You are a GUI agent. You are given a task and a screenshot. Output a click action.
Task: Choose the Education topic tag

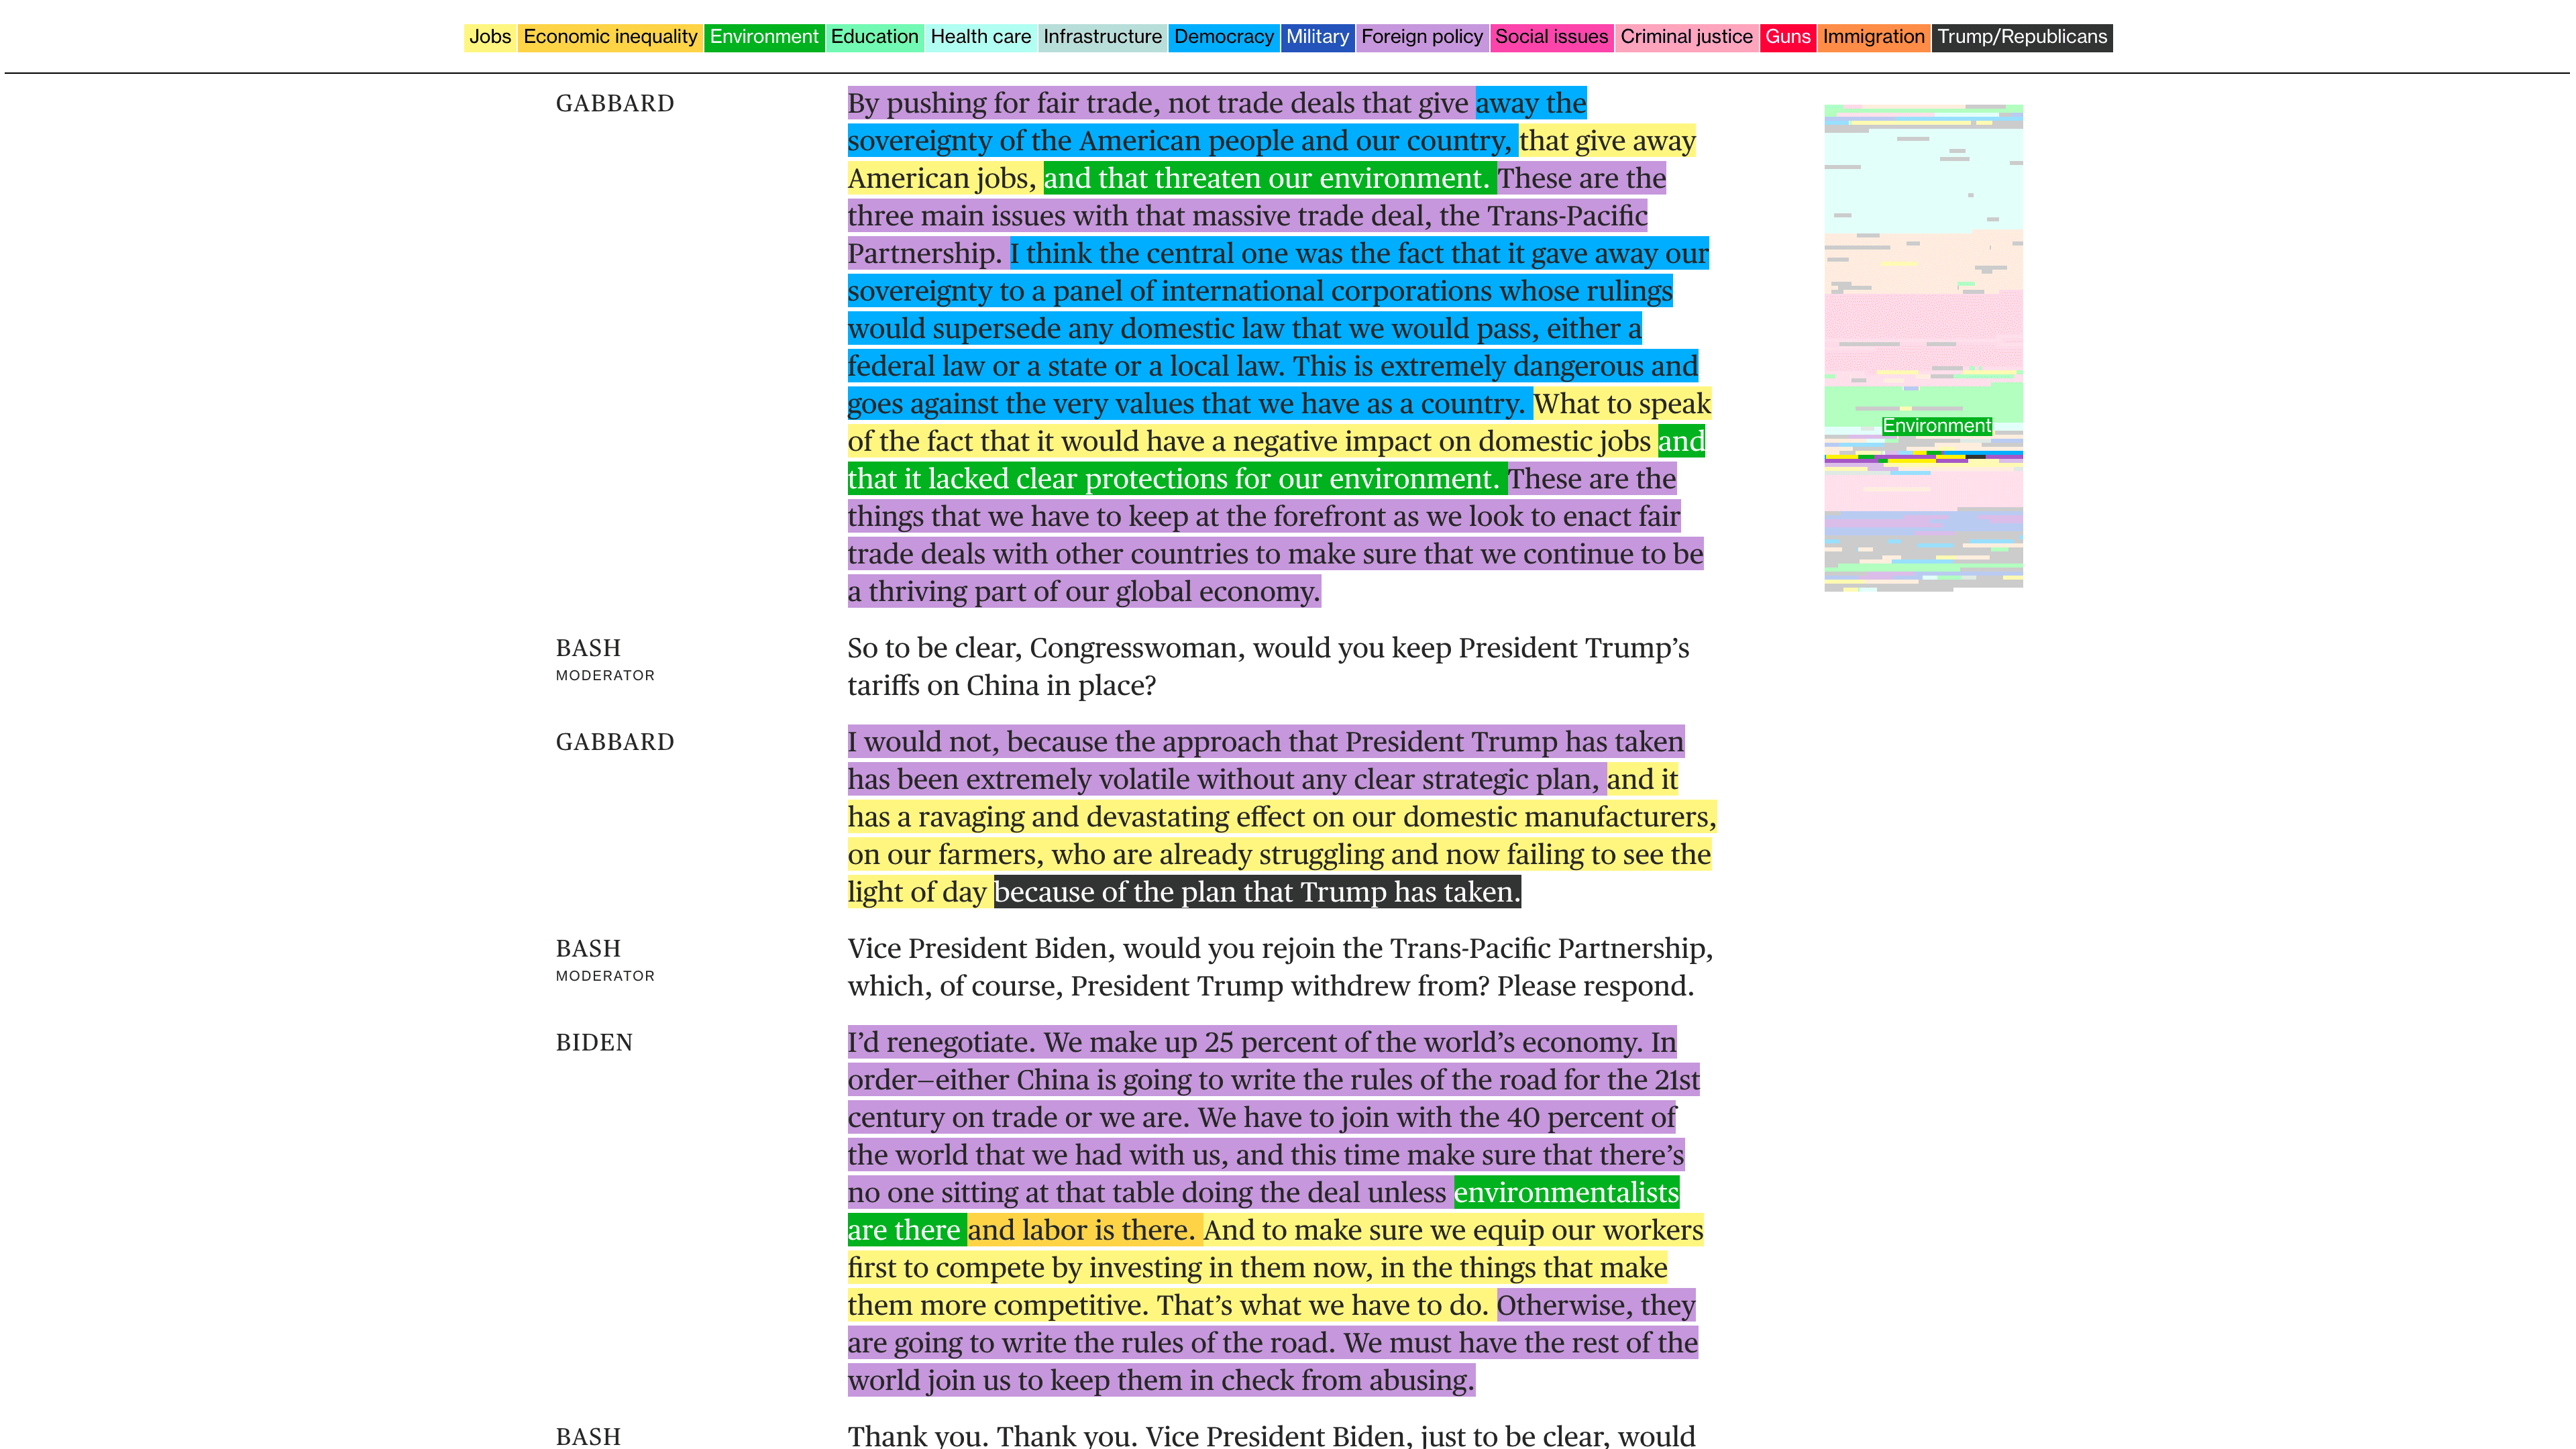pyautogui.click(x=874, y=37)
